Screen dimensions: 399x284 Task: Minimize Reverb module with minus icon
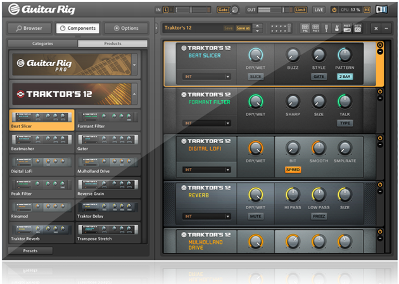click(380, 191)
